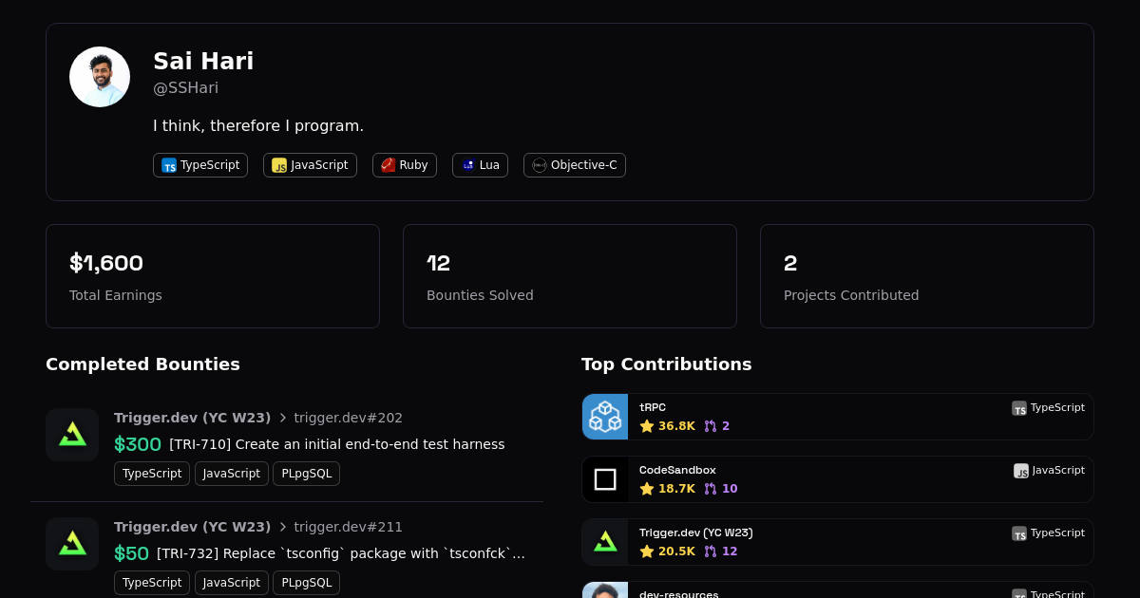Click the Ruby gem icon
The image size is (1140, 598).
click(x=388, y=165)
